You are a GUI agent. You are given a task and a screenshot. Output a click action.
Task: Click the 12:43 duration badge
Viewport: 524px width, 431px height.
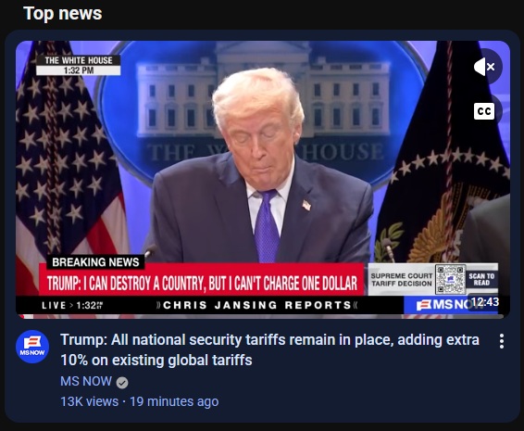485,302
